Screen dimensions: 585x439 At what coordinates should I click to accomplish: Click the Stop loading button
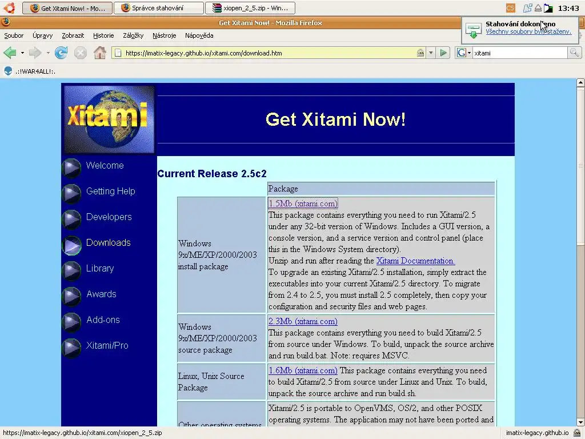(80, 53)
